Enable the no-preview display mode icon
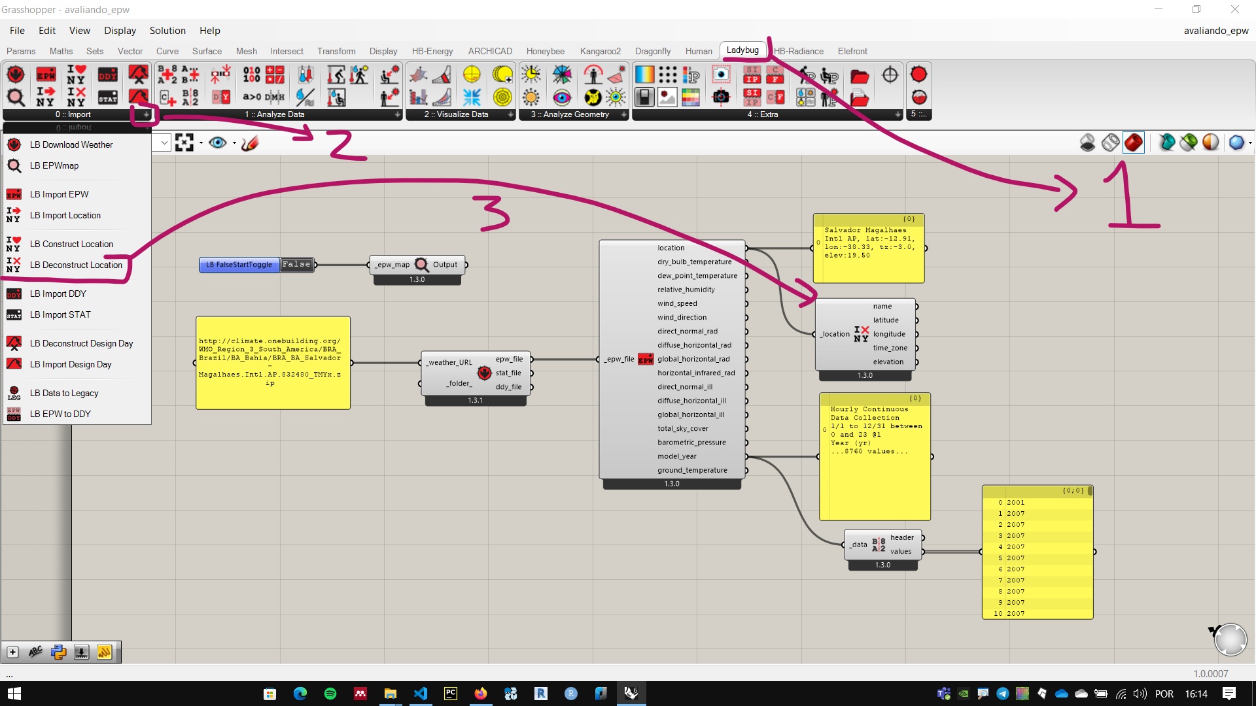Viewport: 1256px width, 706px height. point(1087,143)
